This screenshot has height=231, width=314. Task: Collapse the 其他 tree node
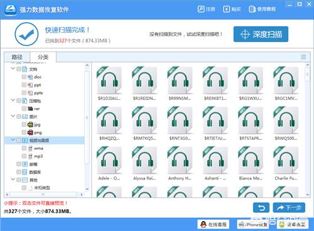point(13,180)
